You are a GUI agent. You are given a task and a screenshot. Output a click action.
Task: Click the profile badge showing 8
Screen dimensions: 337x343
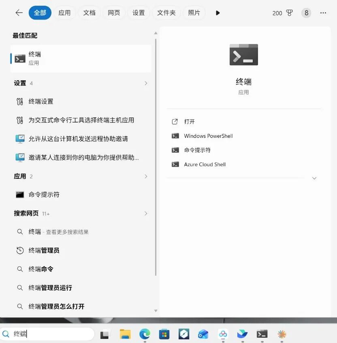click(306, 13)
